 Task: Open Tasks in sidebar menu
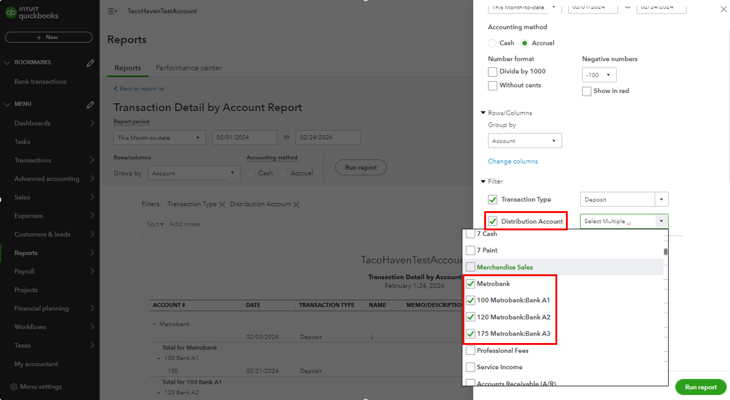22,142
